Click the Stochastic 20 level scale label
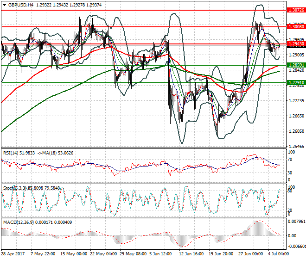This screenshot has width=306, height=259. point(290,210)
